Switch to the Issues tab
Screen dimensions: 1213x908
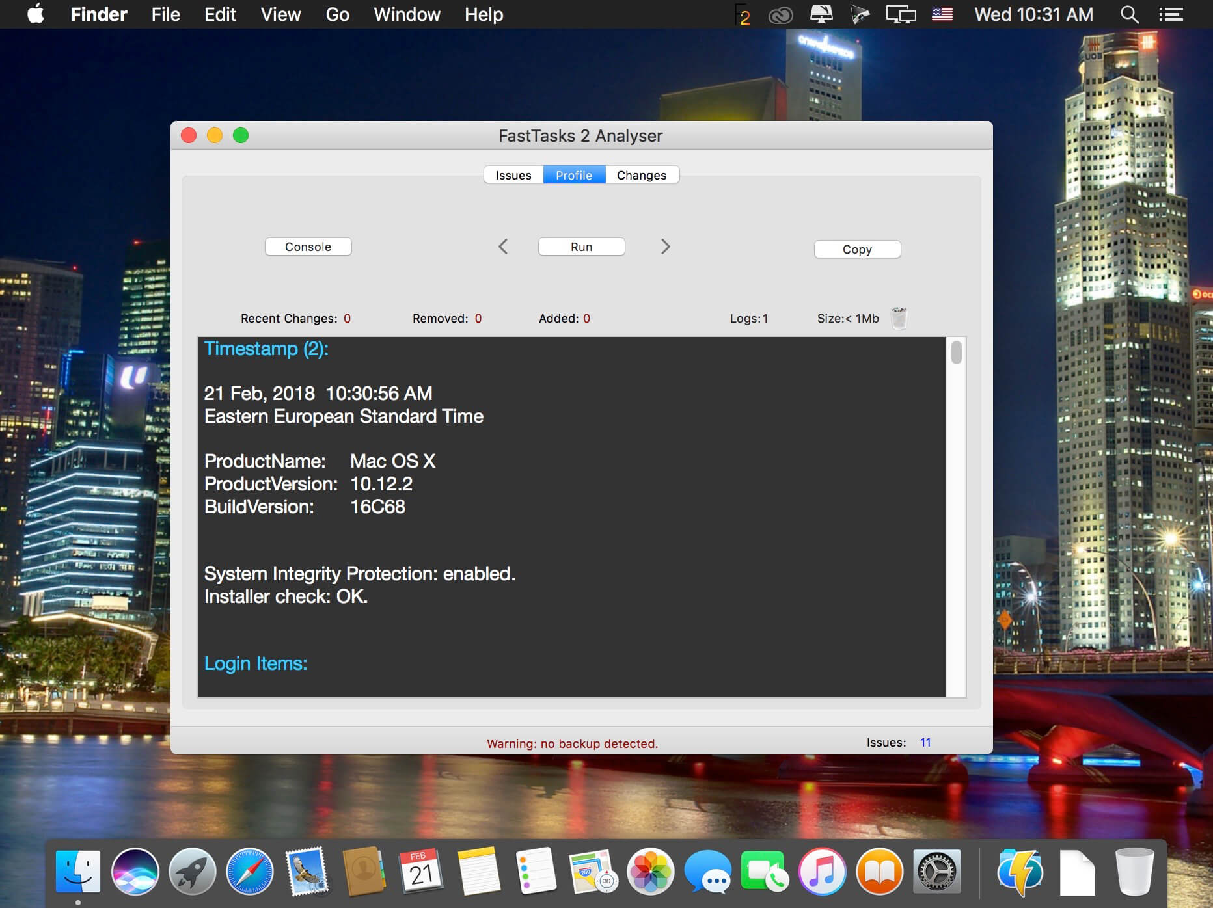coord(513,175)
